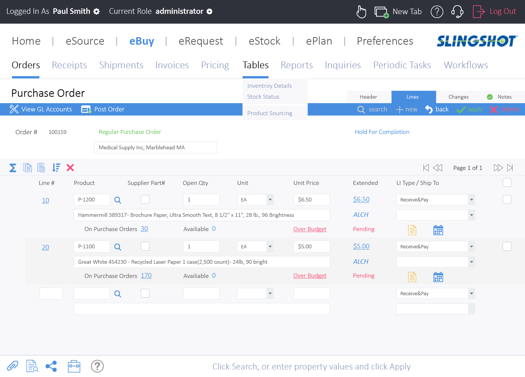The width and height of the screenshot is (525, 377).
Task: Expand the Unit dropdown for line 10
Action: [270, 200]
